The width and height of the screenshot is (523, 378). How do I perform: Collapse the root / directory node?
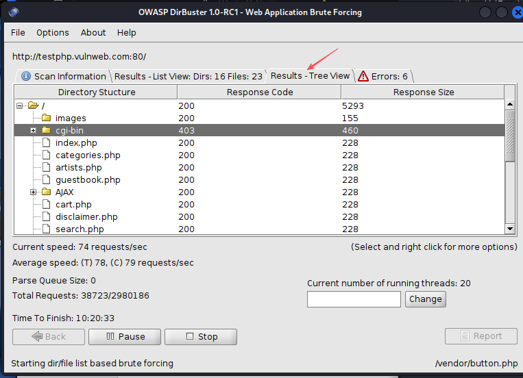(x=20, y=105)
